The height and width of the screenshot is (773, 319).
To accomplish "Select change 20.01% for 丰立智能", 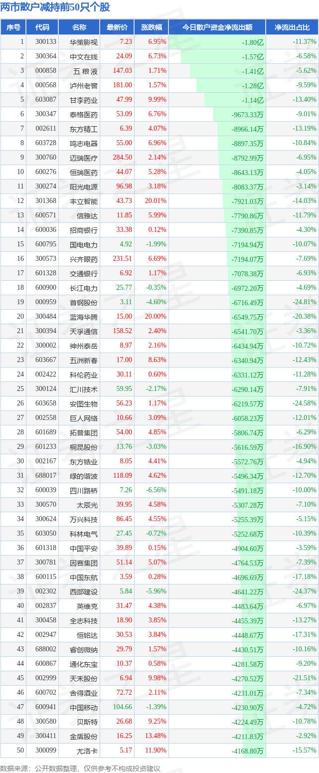I will 156,201.
